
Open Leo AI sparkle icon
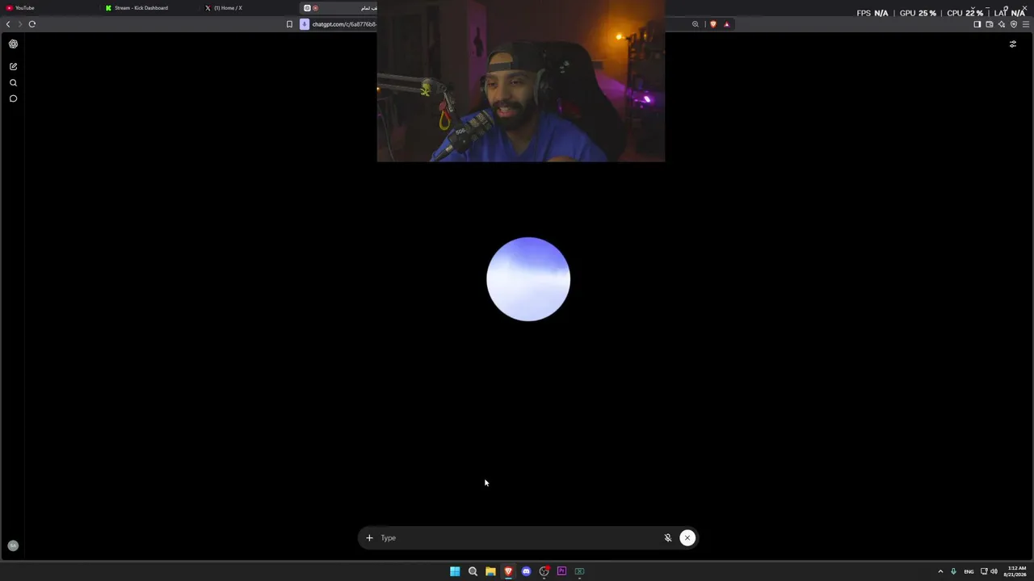[x=1002, y=24]
